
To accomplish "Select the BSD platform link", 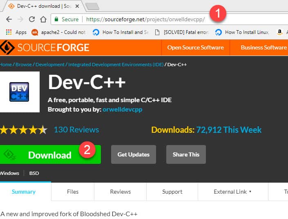I will 34,173.
